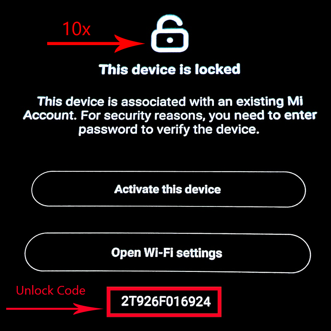
Task: Click the red arrow pointing to unlock code
Action: pyautogui.click(x=55, y=309)
